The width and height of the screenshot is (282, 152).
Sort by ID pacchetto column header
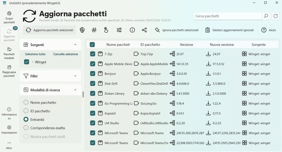coord(150,44)
